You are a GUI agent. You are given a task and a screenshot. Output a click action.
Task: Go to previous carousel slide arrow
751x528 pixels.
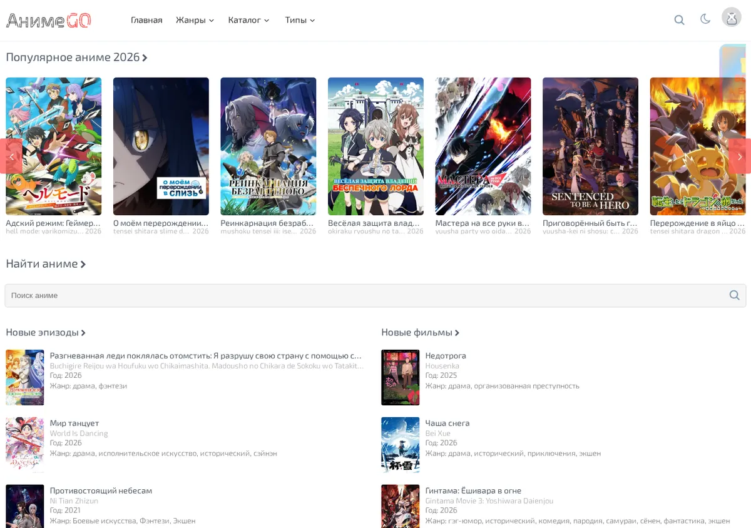point(11,156)
